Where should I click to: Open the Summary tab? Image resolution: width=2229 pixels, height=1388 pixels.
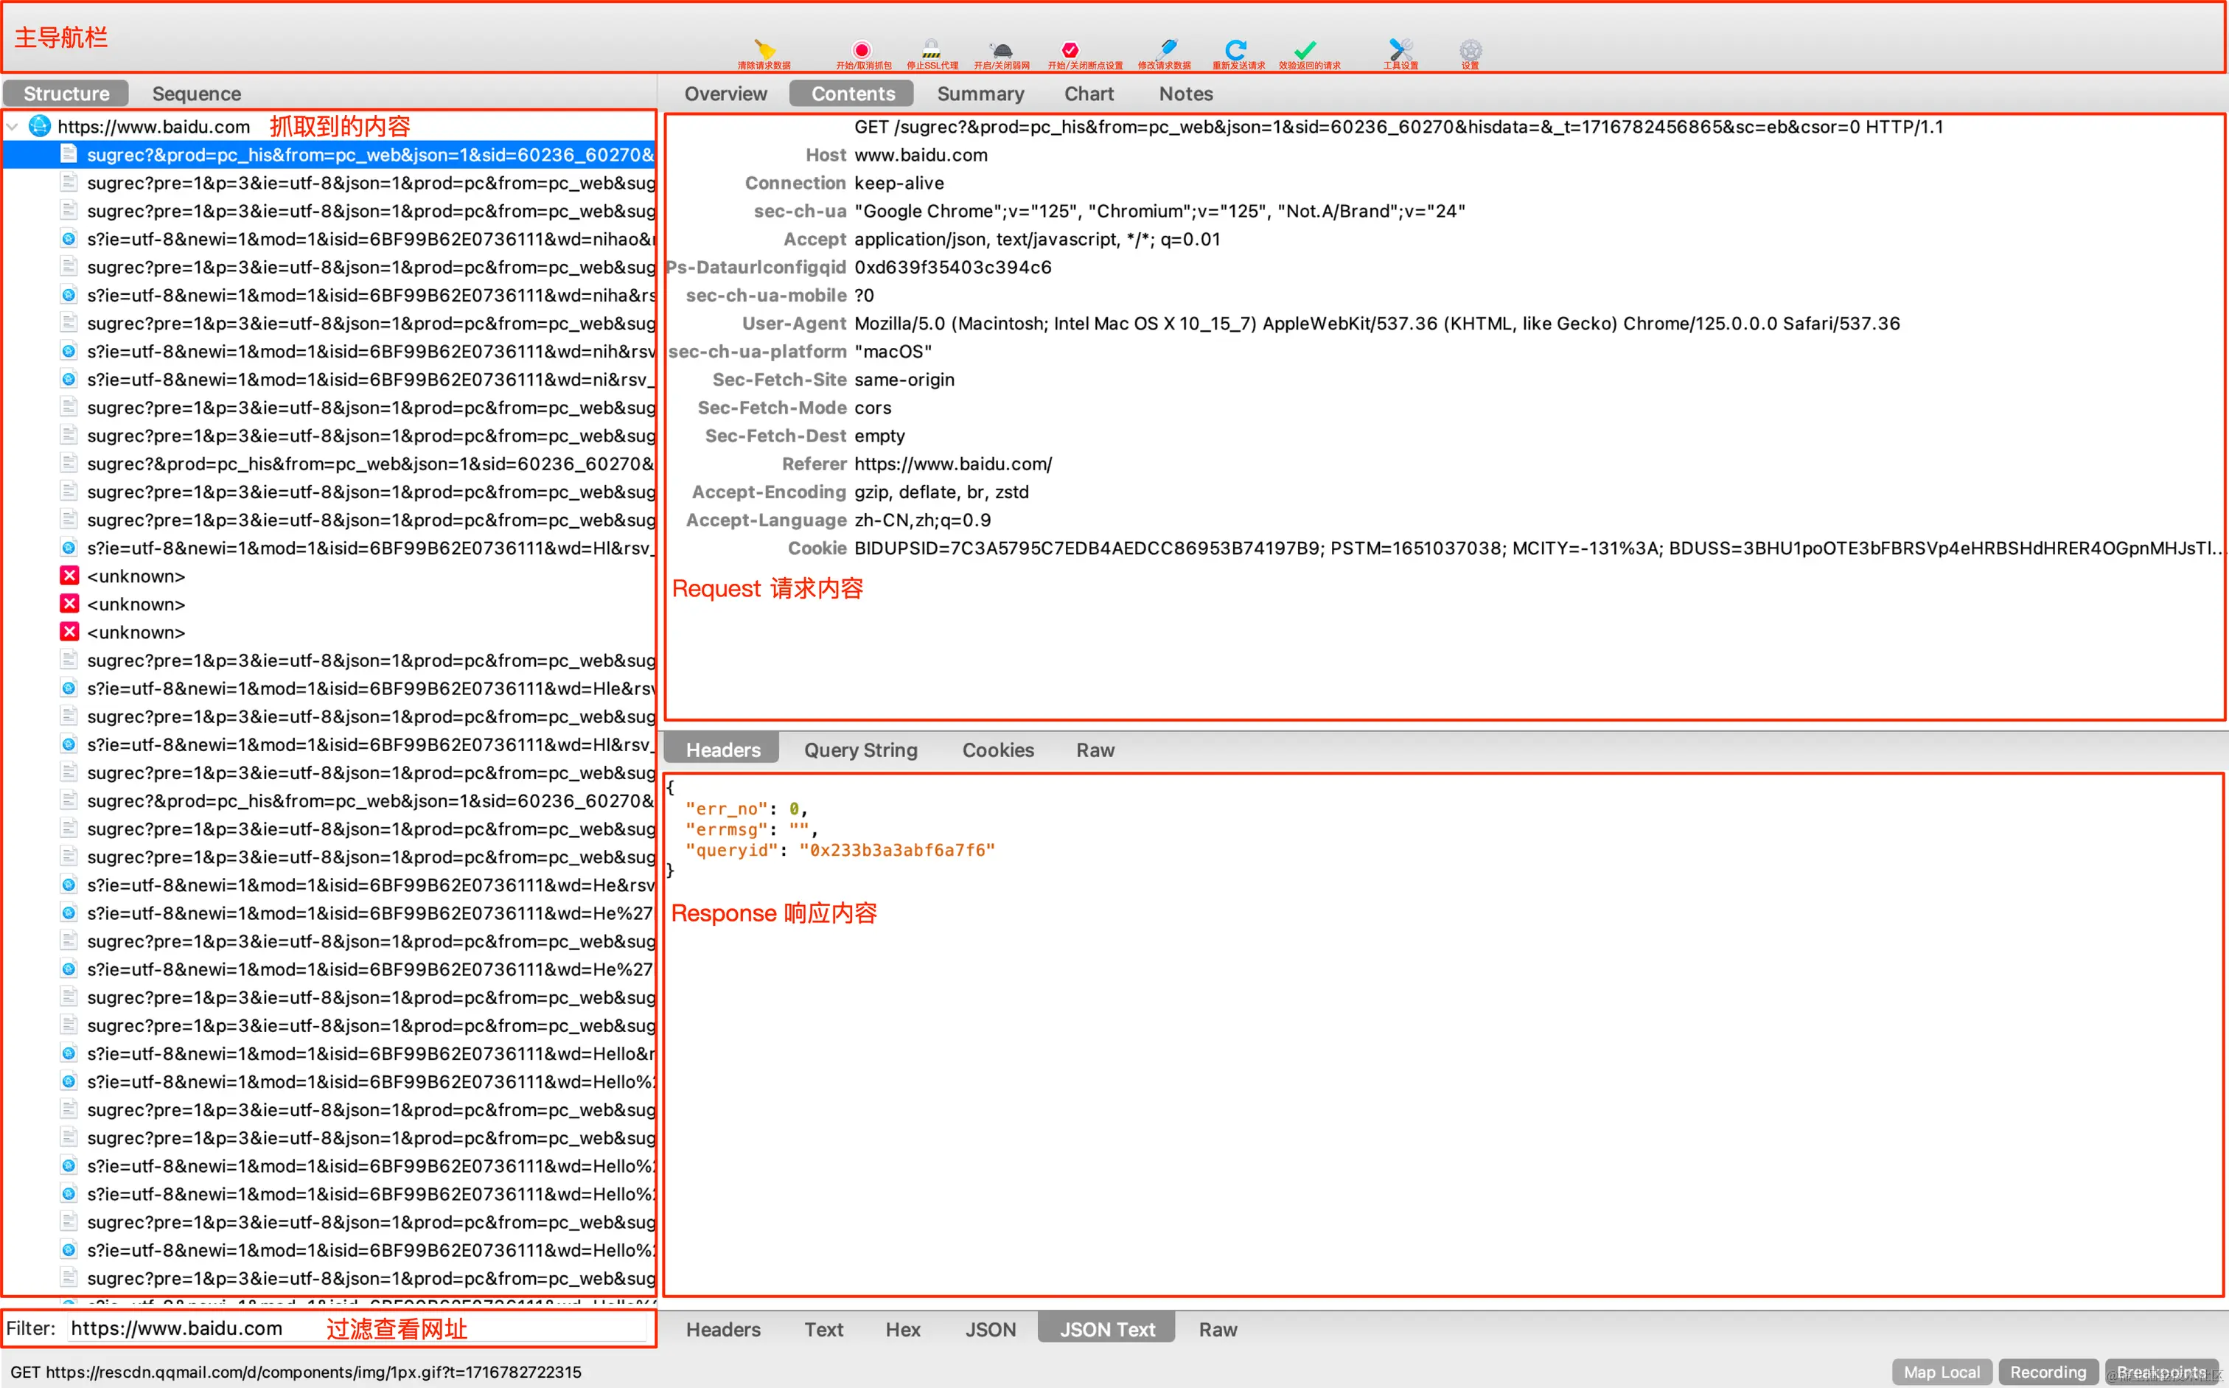point(980,94)
